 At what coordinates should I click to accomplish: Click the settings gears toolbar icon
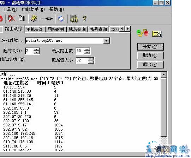pos(74,19)
